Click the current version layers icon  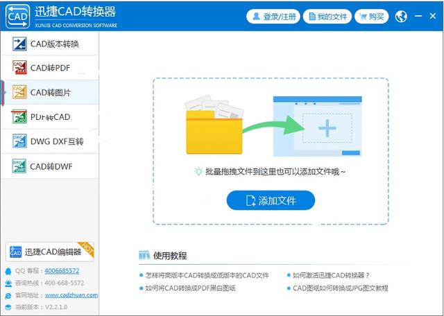[x=8, y=308]
